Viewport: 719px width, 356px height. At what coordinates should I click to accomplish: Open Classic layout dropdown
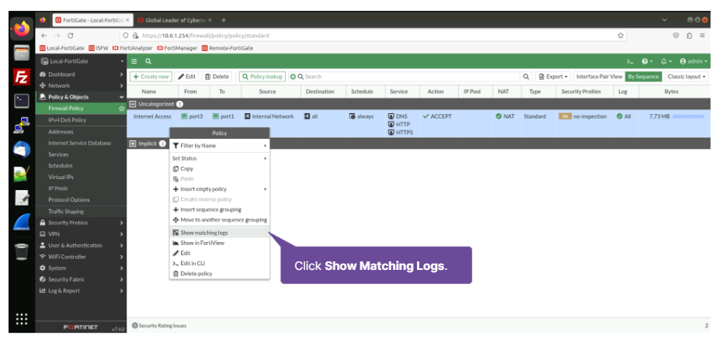click(x=687, y=77)
